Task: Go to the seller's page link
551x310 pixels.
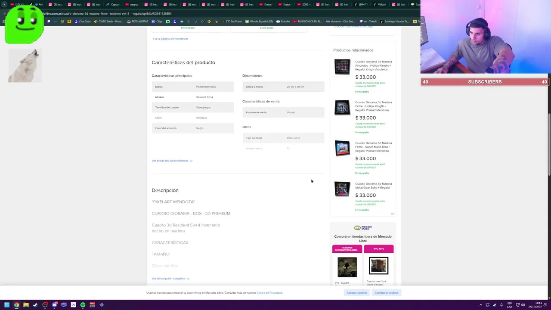Action: point(170,39)
